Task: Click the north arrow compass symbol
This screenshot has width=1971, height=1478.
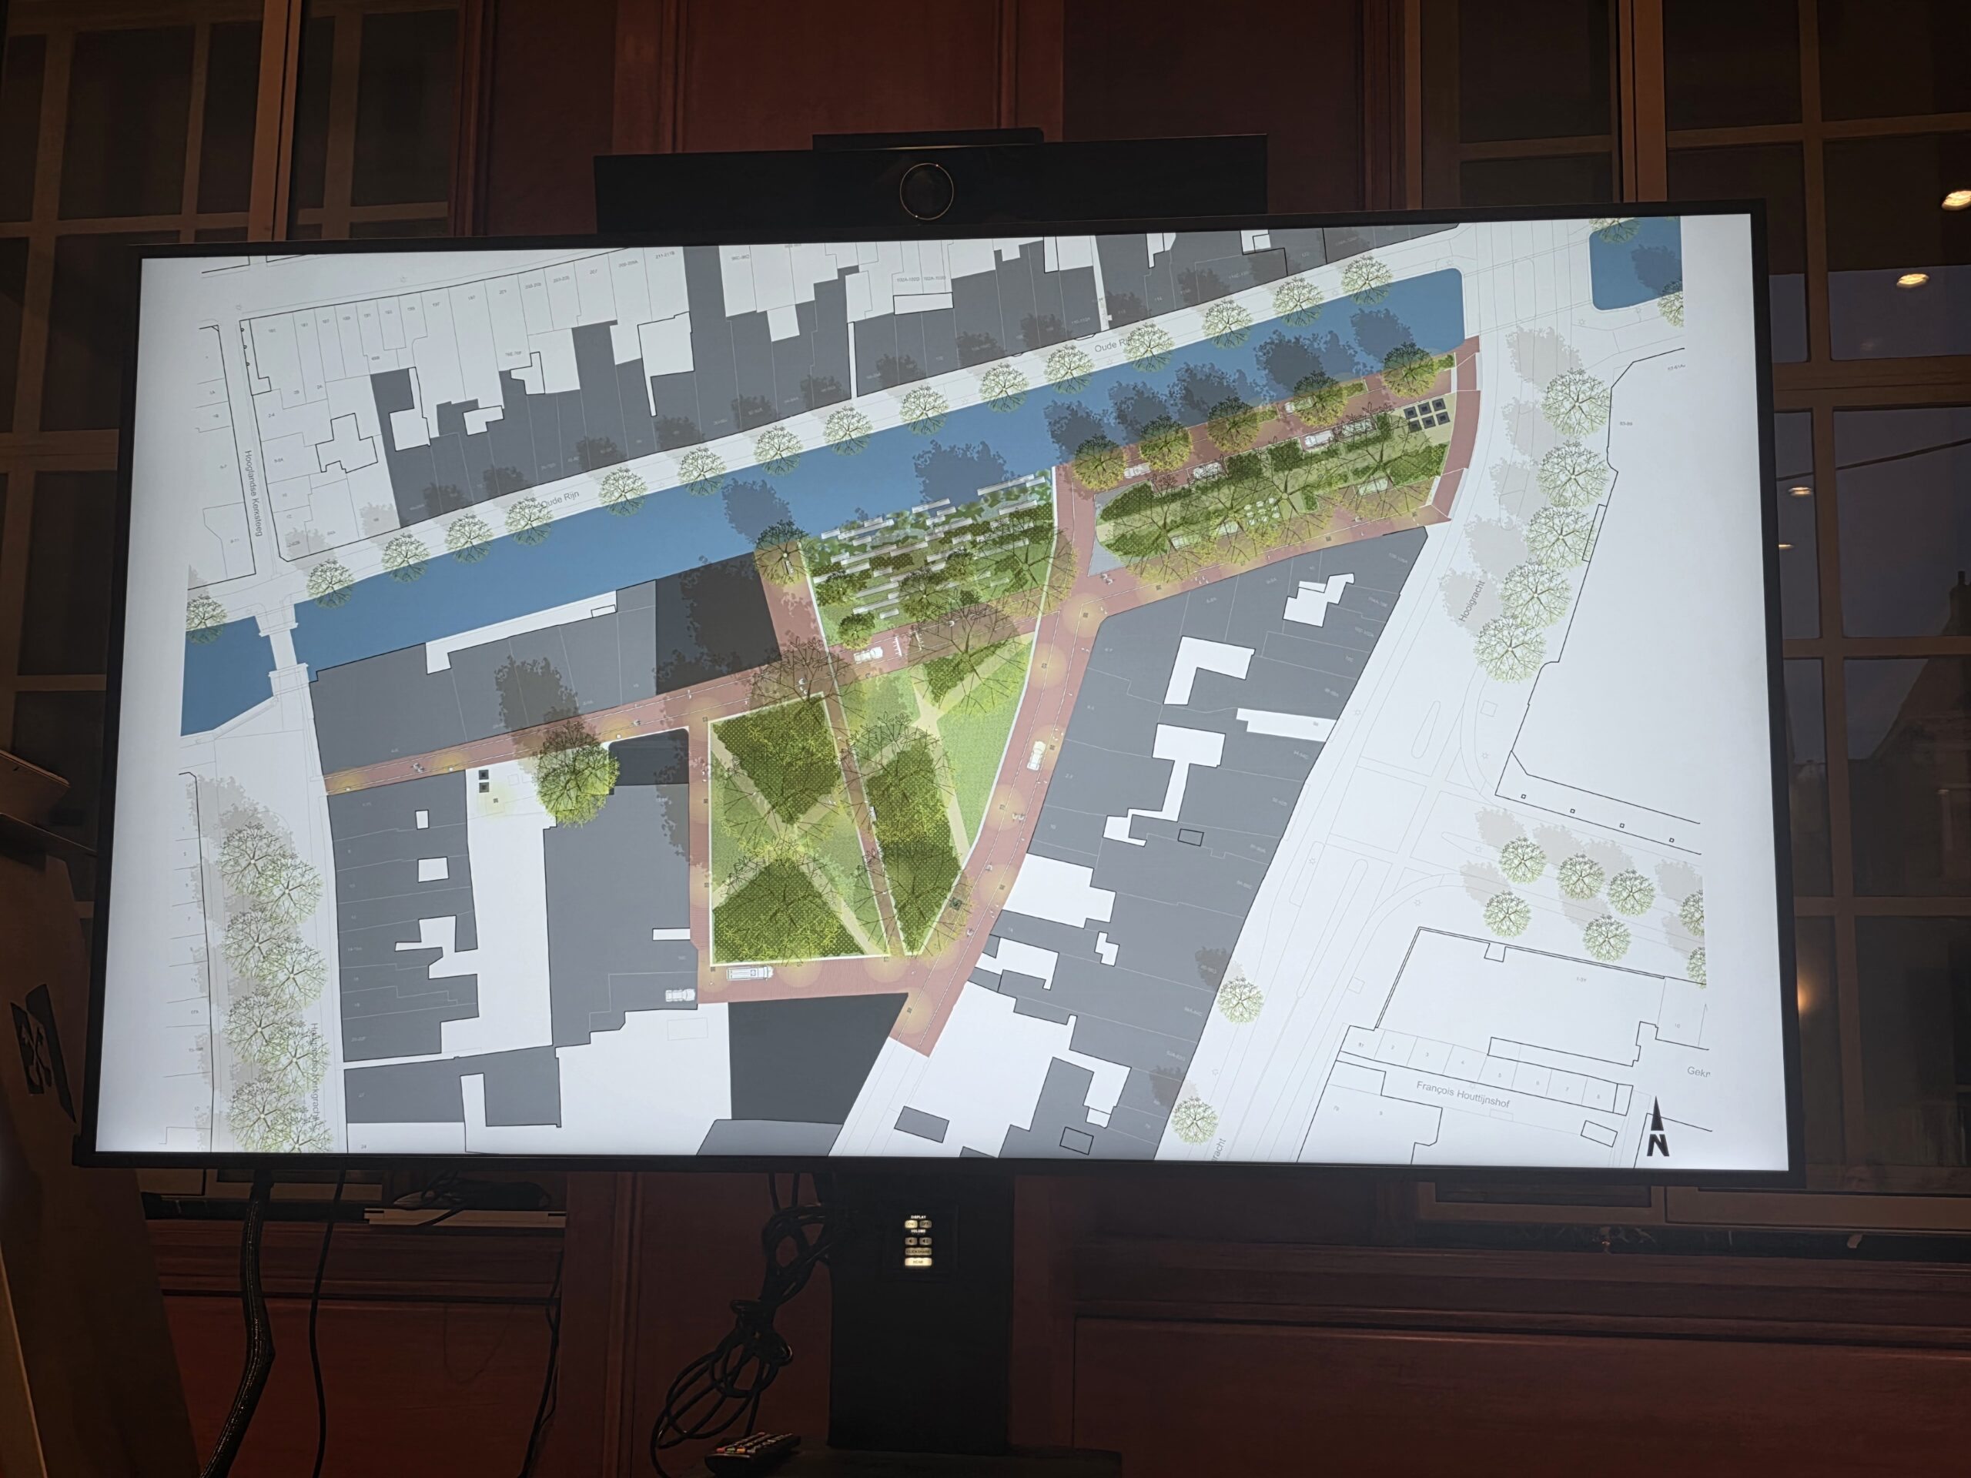Action: pos(1658,1128)
